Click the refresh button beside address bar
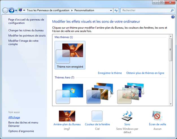 (116, 10)
